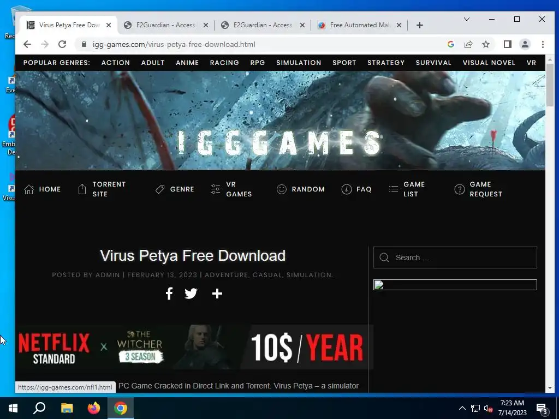
Task: Switch to the Free Automated Malware tab
Action: [359, 25]
